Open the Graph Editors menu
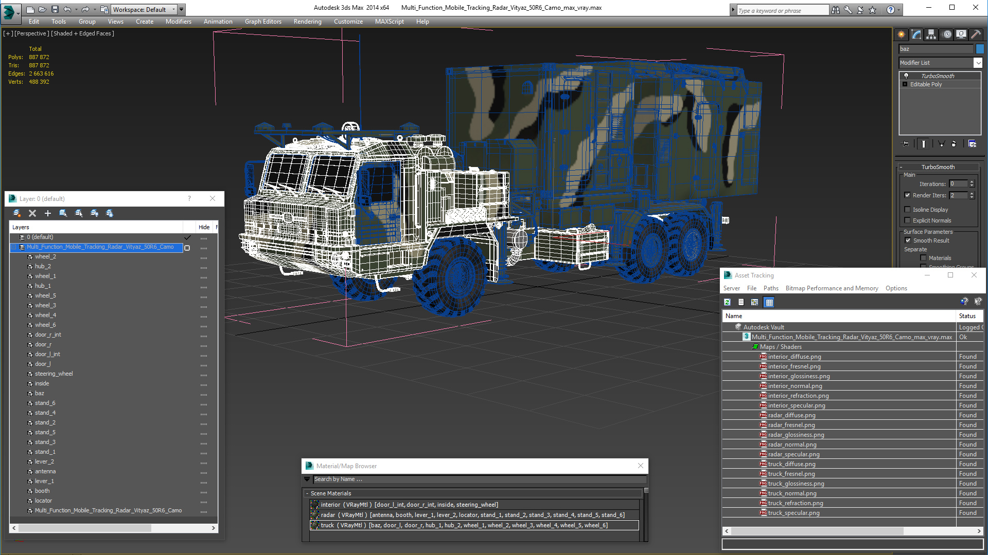Viewport: 988px width, 555px height. coord(263,22)
